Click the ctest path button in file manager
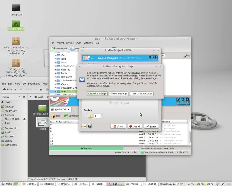Viewport: 232px width, 186px height. (39, 97)
